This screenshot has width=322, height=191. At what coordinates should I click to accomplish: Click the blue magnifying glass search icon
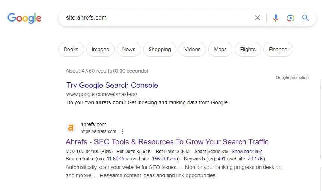coord(305,18)
